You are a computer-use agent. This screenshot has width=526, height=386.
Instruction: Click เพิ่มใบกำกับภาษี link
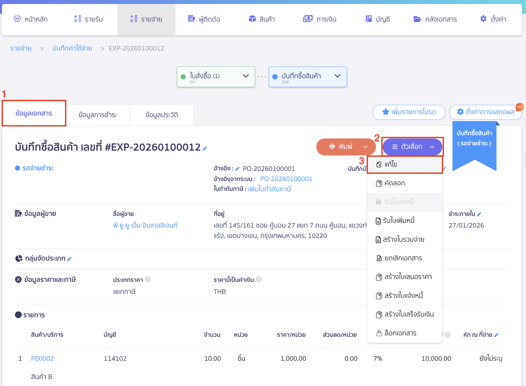coord(269,189)
